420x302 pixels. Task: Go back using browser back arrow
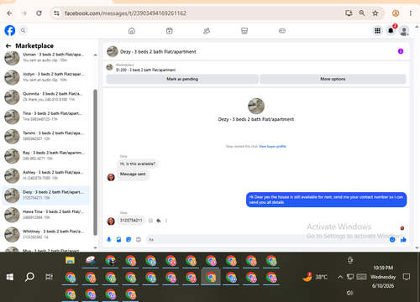click(x=9, y=13)
